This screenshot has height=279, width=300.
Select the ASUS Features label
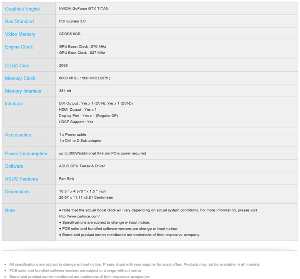(x=21, y=179)
